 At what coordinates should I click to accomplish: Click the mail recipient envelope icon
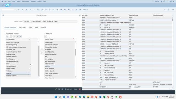(53, 10)
